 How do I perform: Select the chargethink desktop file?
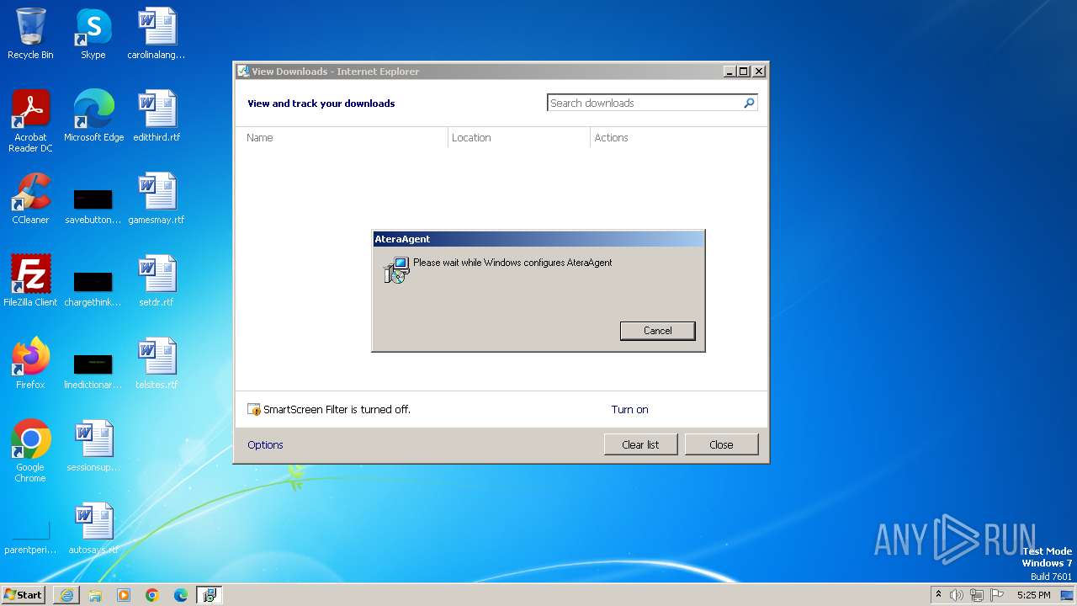93,289
